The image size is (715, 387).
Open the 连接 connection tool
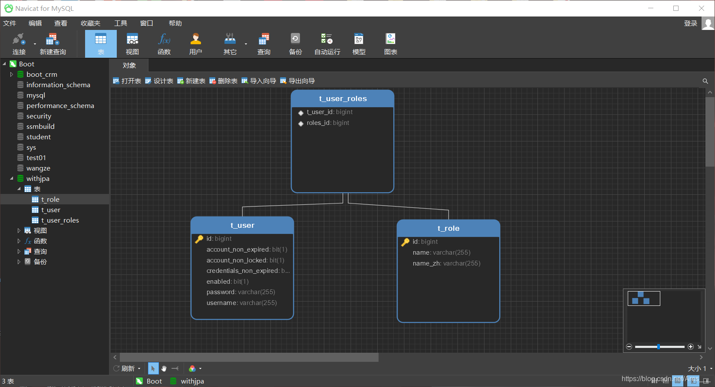19,44
